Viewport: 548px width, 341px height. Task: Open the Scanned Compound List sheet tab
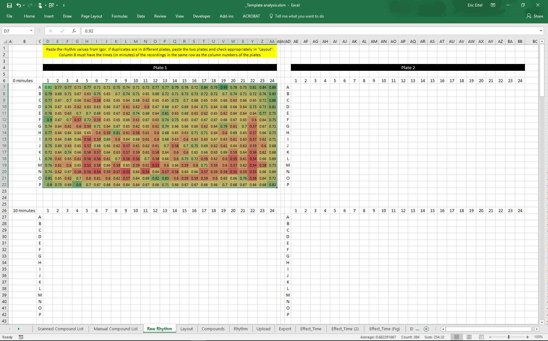60,329
